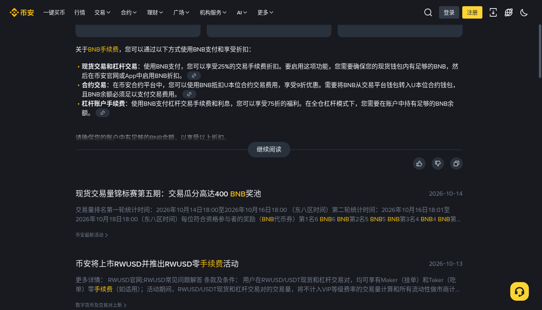
Task: Open the 一键买币 menu item
Action: [x=54, y=12]
